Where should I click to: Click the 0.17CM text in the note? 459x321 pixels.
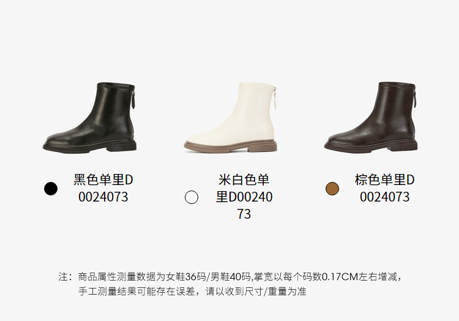pyautogui.click(x=340, y=276)
